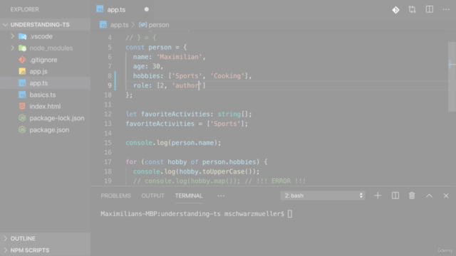Viewport: 456px width, 256px height.
Task: Expand the node_modules folder chevron
Action: click(12, 48)
